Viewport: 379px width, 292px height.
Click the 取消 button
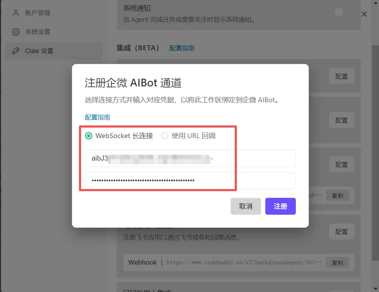246,206
